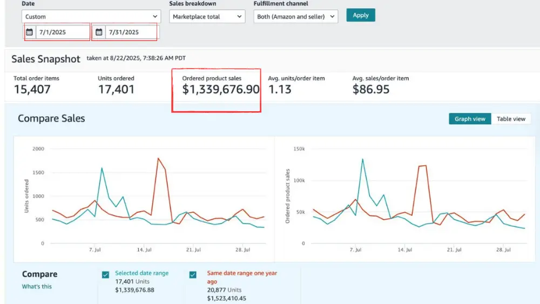Uncheck the Selected date range checkbox

click(105, 275)
